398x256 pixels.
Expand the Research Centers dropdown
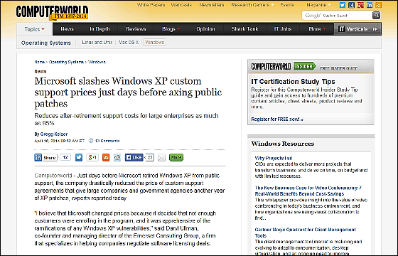pyautogui.click(x=252, y=5)
